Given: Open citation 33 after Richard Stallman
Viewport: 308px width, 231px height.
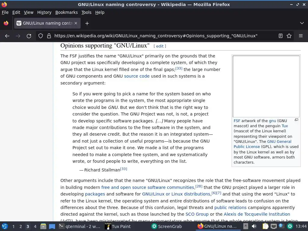Looking at the screenshot, I should 124,169.
